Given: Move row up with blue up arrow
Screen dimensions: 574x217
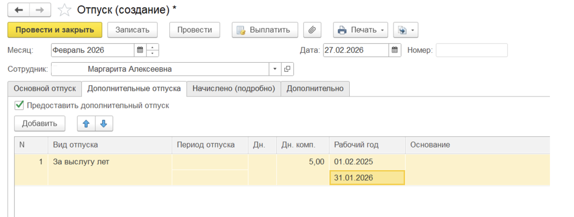Looking at the screenshot, I should (x=86, y=124).
